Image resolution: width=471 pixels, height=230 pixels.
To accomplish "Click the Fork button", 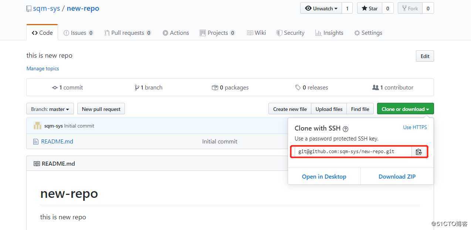I will [410, 8].
